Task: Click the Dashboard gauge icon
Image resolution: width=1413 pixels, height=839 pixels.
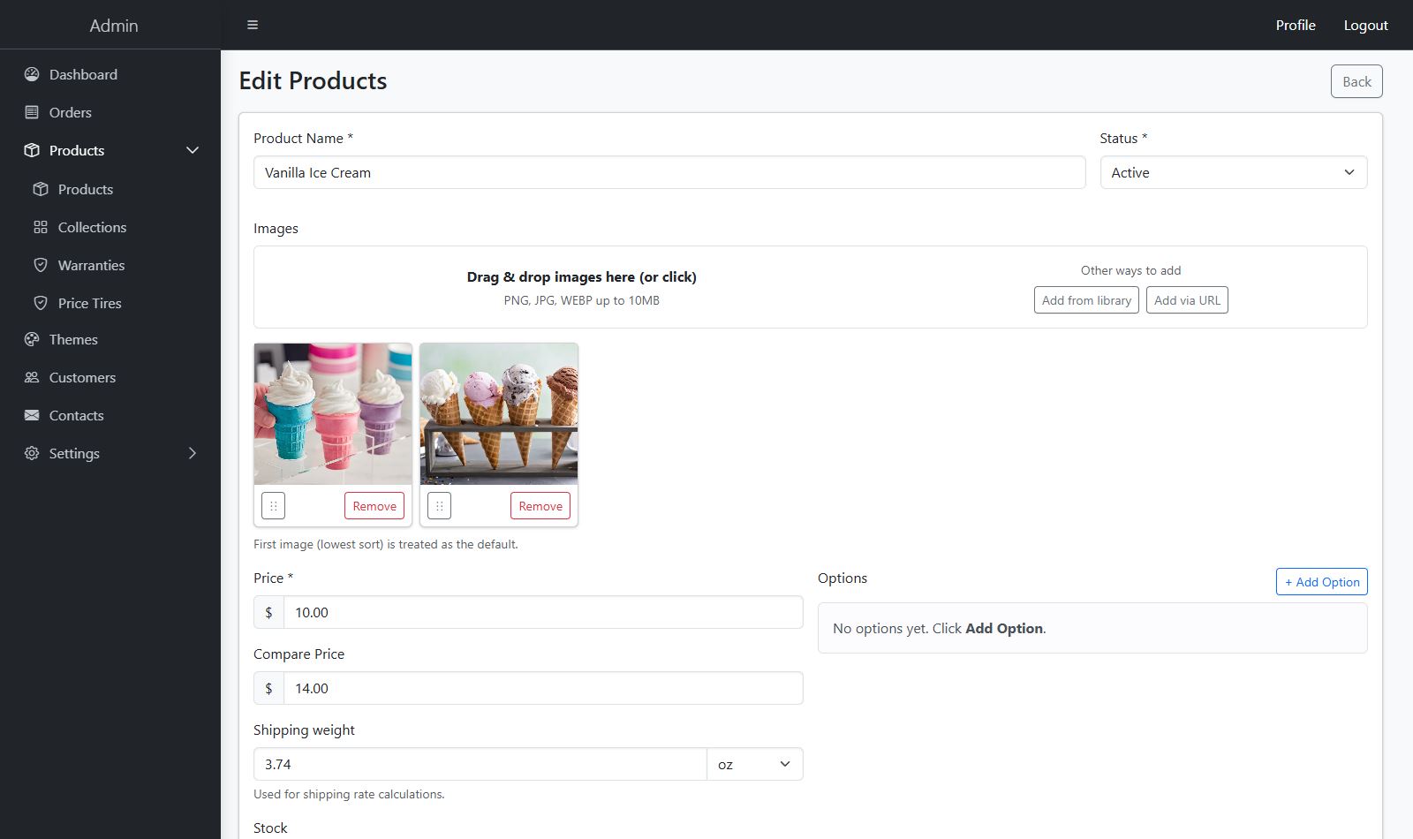Action: click(32, 74)
